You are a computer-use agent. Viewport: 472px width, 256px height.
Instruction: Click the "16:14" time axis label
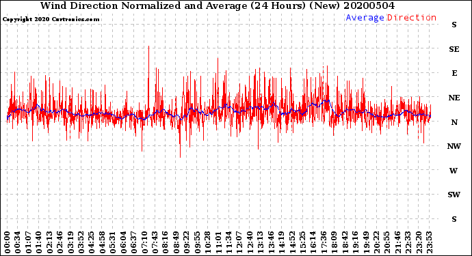[x=314, y=242]
